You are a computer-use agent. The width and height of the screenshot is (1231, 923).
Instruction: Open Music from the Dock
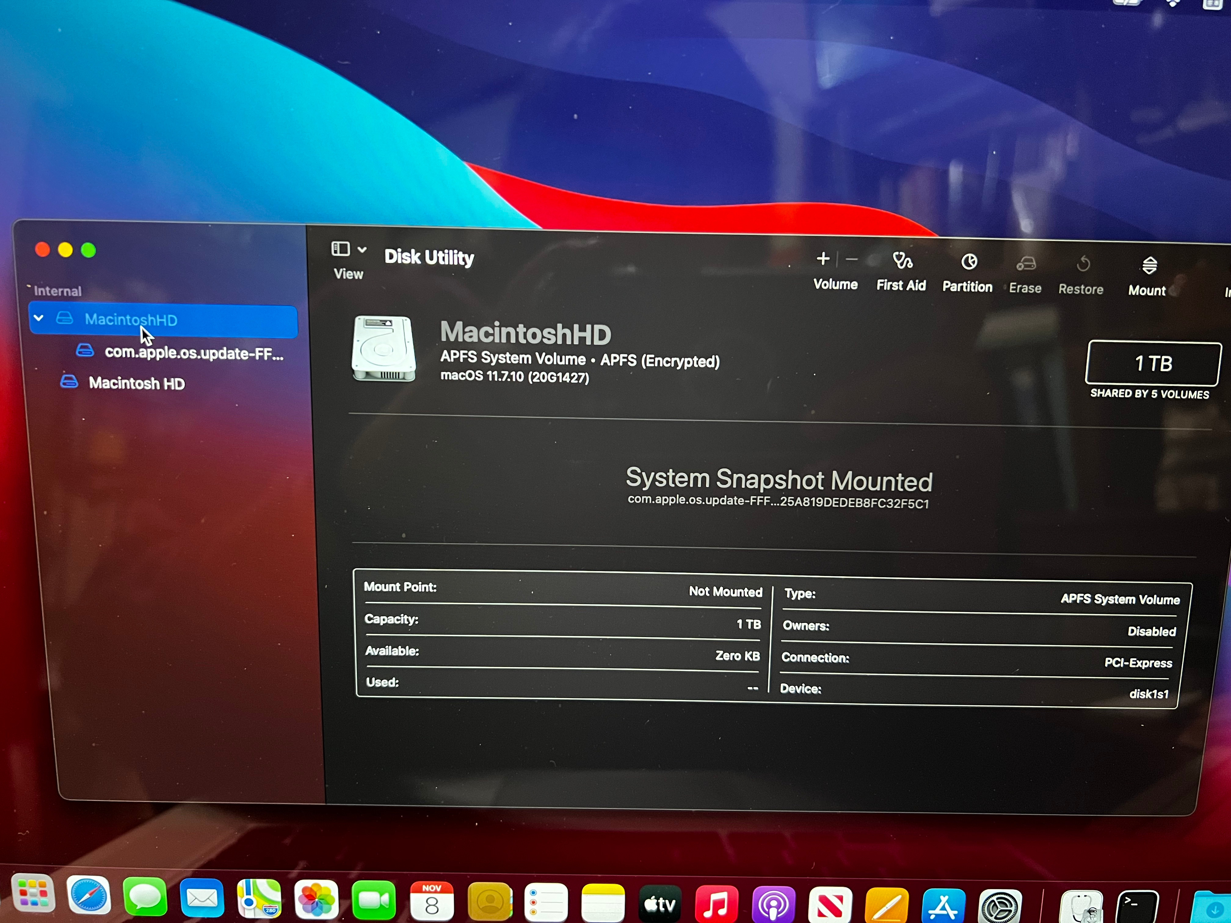[716, 905]
